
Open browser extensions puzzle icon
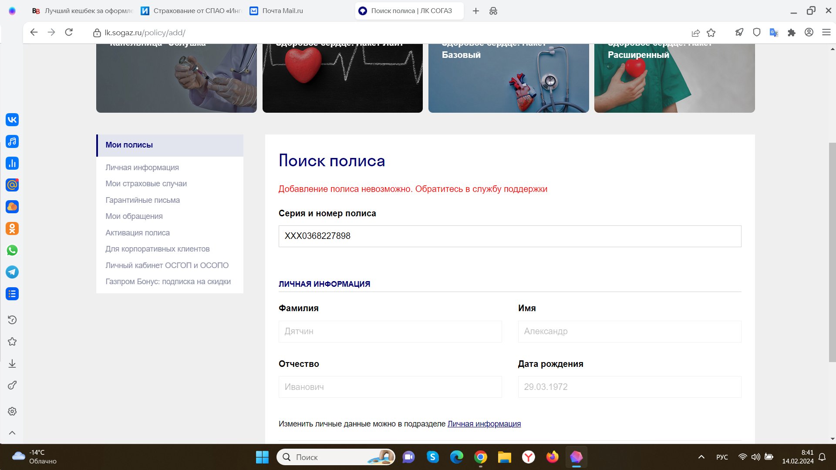click(792, 33)
